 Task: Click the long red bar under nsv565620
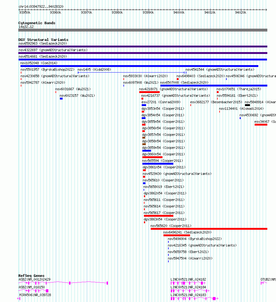[209, 229]
